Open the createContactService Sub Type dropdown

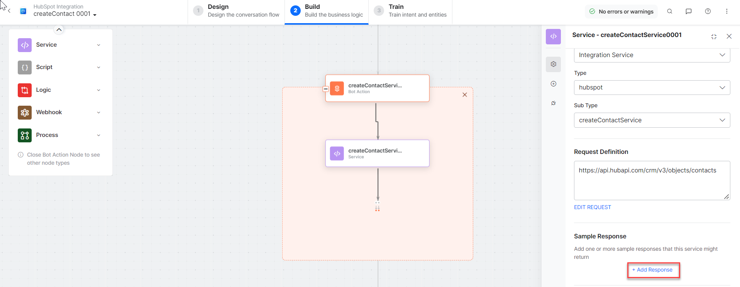coord(652,120)
